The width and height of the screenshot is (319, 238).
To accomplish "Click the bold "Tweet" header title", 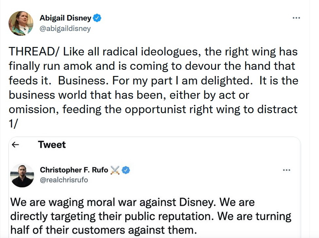I will click(x=52, y=145).
